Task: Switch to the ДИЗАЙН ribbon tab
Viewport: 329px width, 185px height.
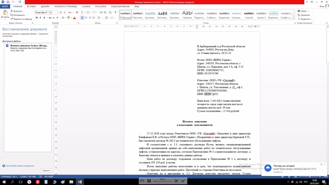Action: [45, 6]
